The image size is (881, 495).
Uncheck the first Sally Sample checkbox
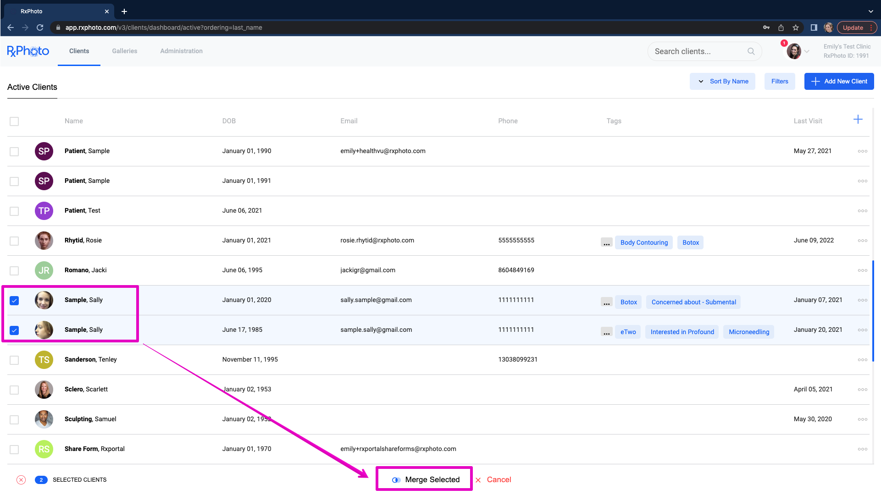pyautogui.click(x=14, y=301)
